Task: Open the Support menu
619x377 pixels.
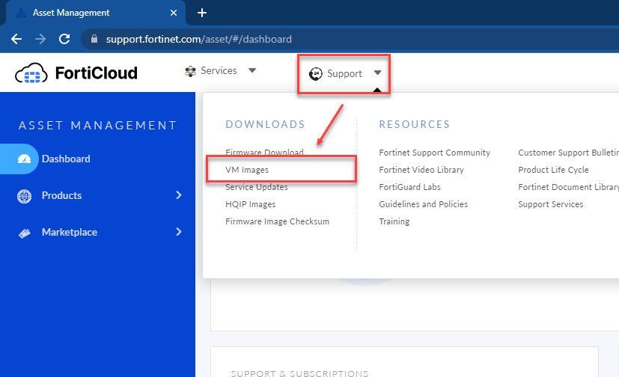Action: tap(344, 74)
